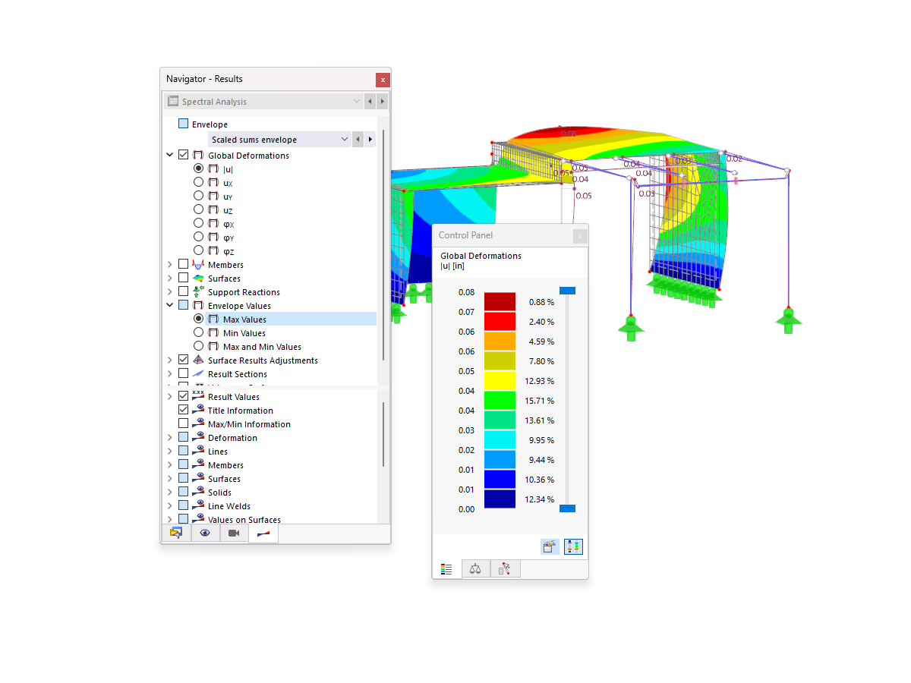Image resolution: width=911 pixels, height=683 pixels.
Task: Go to previous analysis type arrow
Action: pyautogui.click(x=370, y=102)
